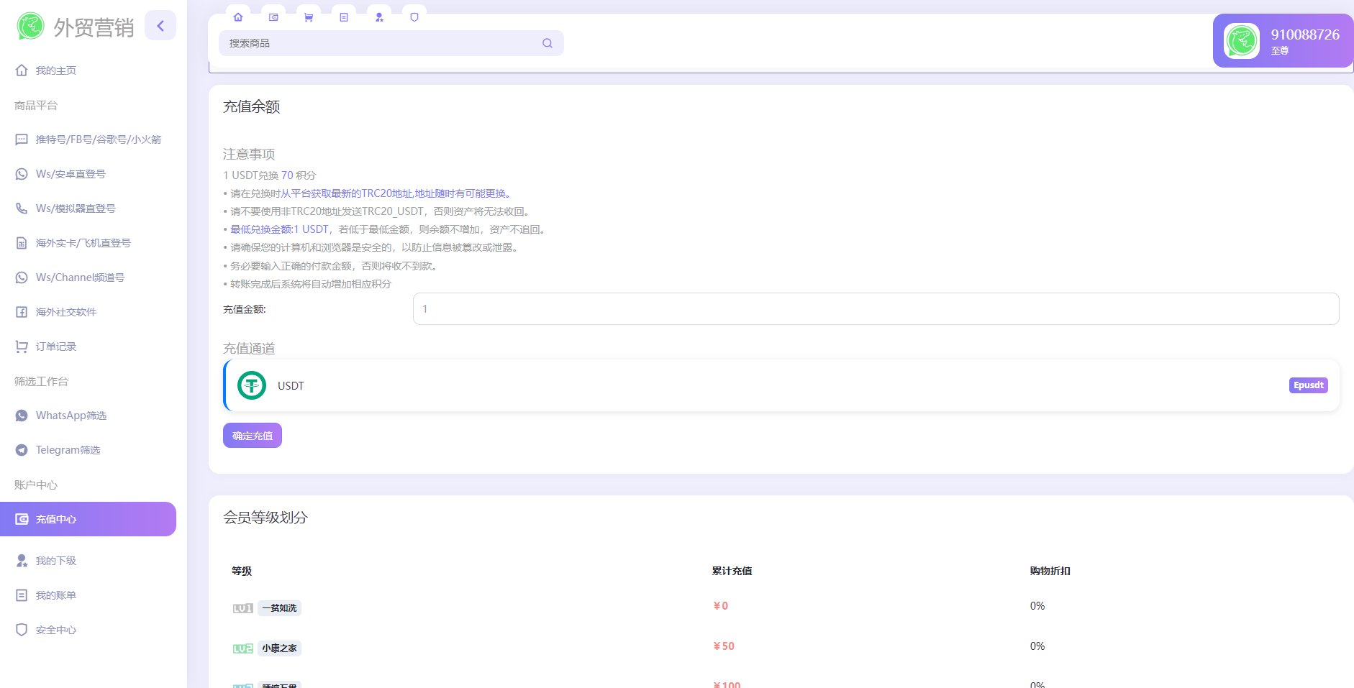The height and width of the screenshot is (688, 1354).
Task: Click the green USDT Tether logo
Action: coord(252,386)
